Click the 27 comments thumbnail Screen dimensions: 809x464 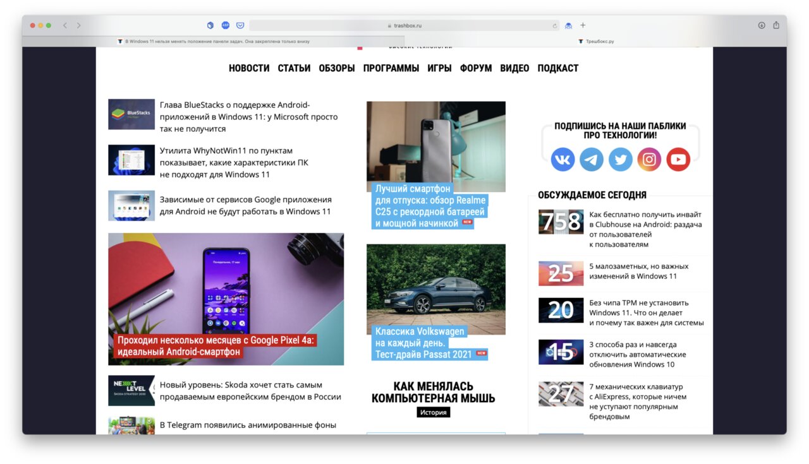click(x=561, y=394)
